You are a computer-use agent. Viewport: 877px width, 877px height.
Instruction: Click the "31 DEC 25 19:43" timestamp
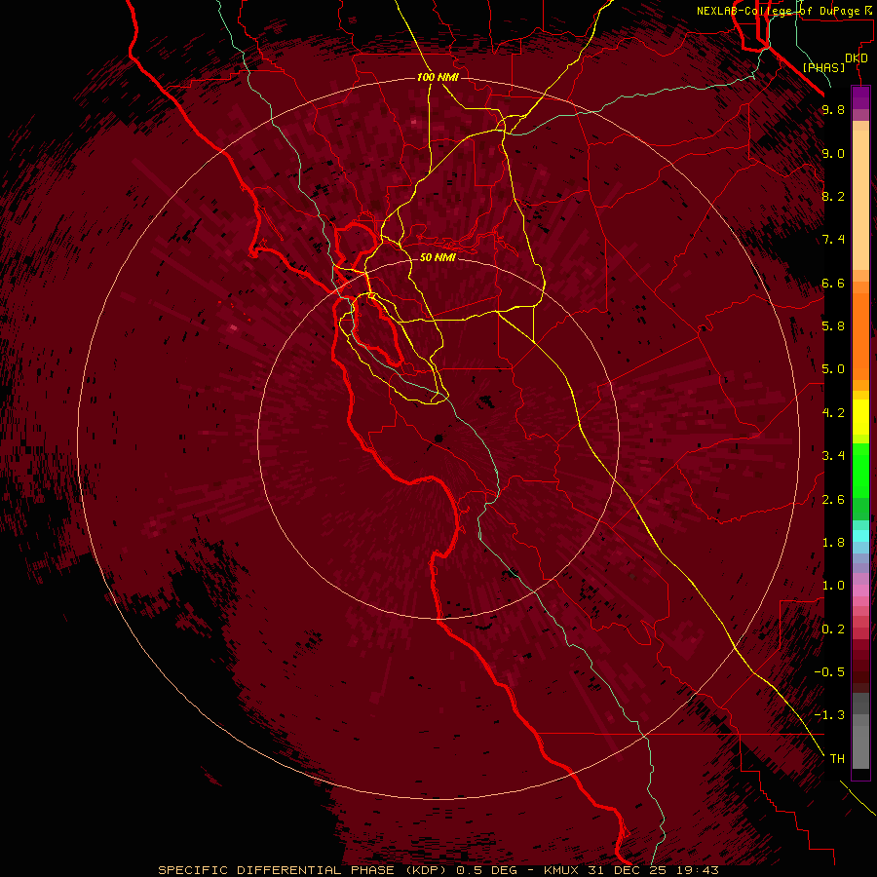pos(653,870)
